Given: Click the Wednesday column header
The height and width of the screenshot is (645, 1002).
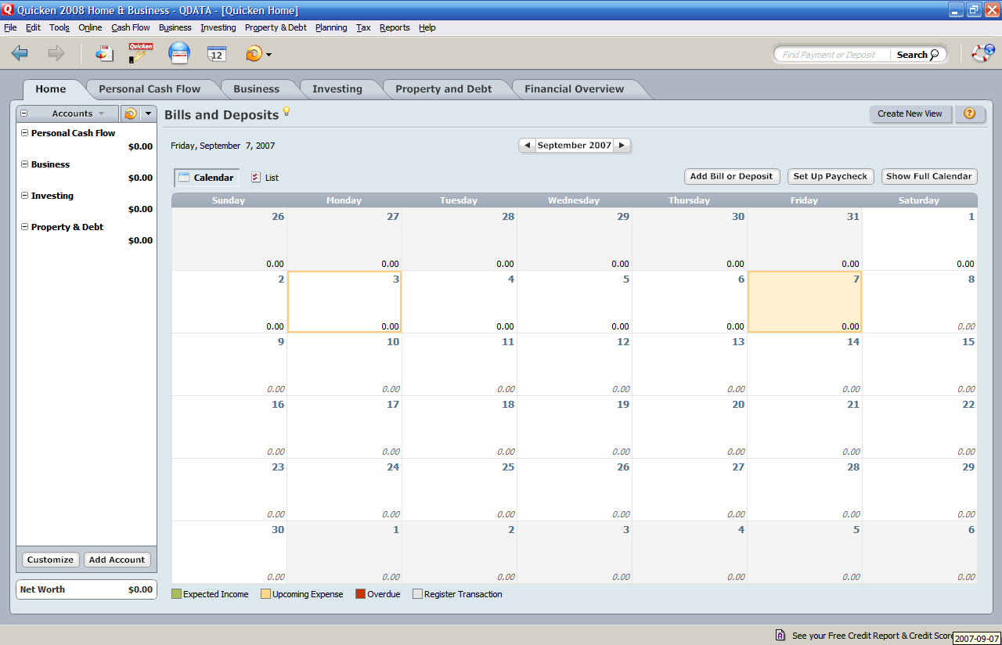Looking at the screenshot, I should click(574, 200).
